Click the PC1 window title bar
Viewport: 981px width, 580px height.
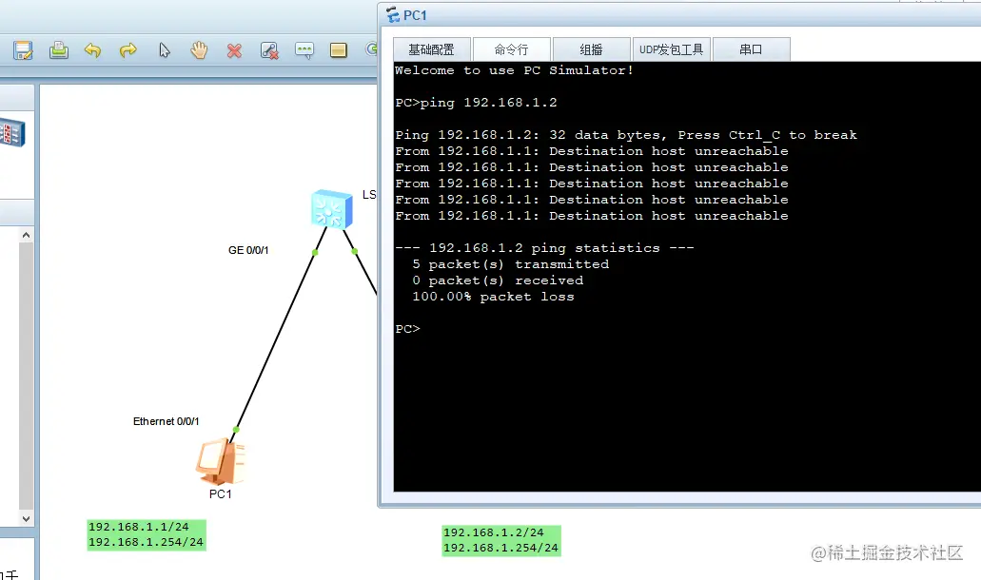point(680,15)
